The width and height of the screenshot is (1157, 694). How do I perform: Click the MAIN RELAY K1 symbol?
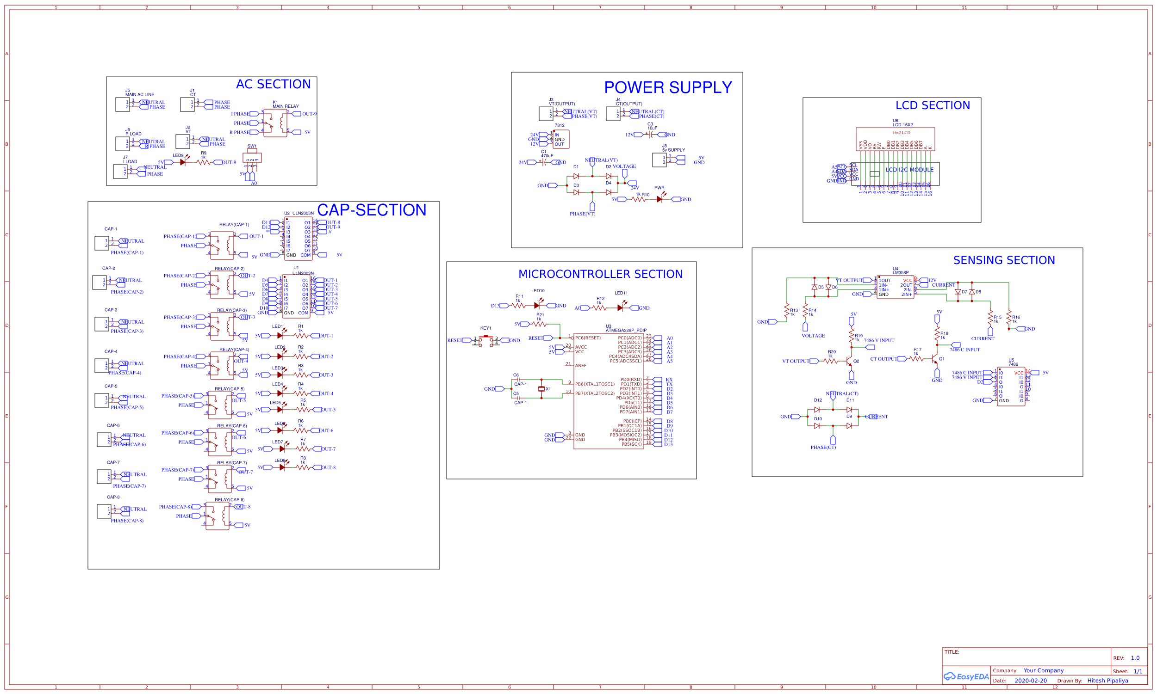click(276, 124)
